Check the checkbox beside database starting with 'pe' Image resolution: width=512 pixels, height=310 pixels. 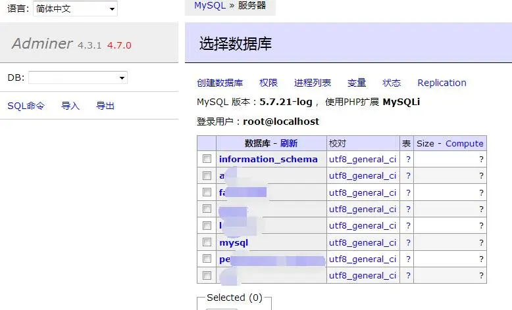(x=207, y=259)
